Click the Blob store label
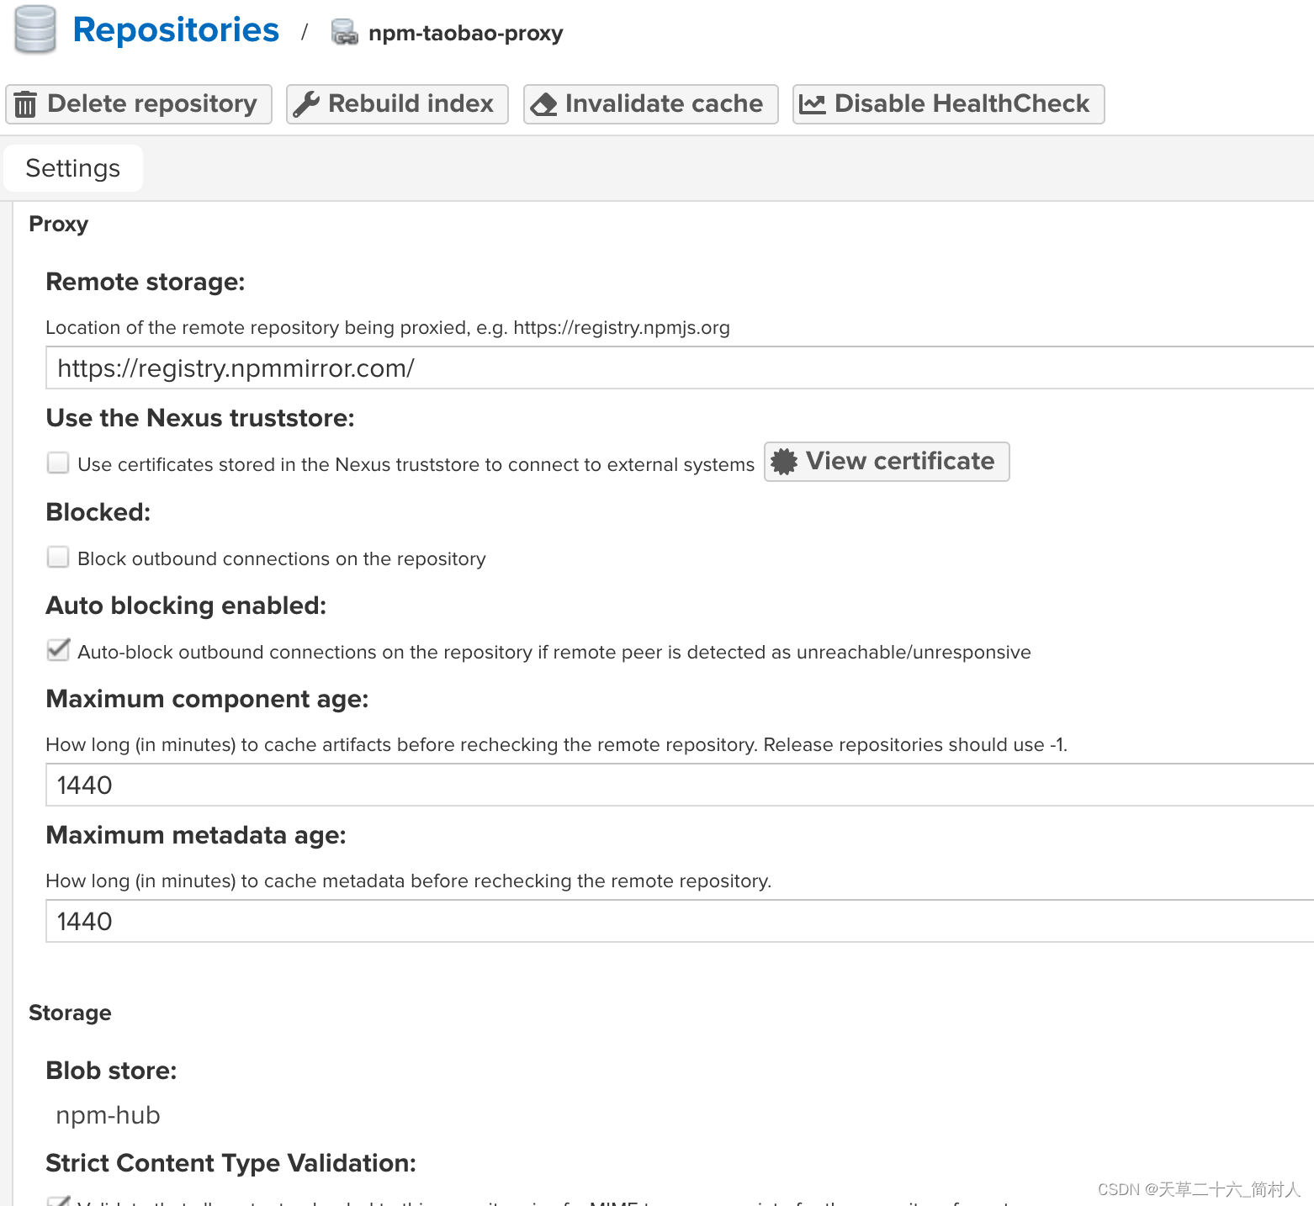The height and width of the screenshot is (1206, 1314). coord(111,1071)
